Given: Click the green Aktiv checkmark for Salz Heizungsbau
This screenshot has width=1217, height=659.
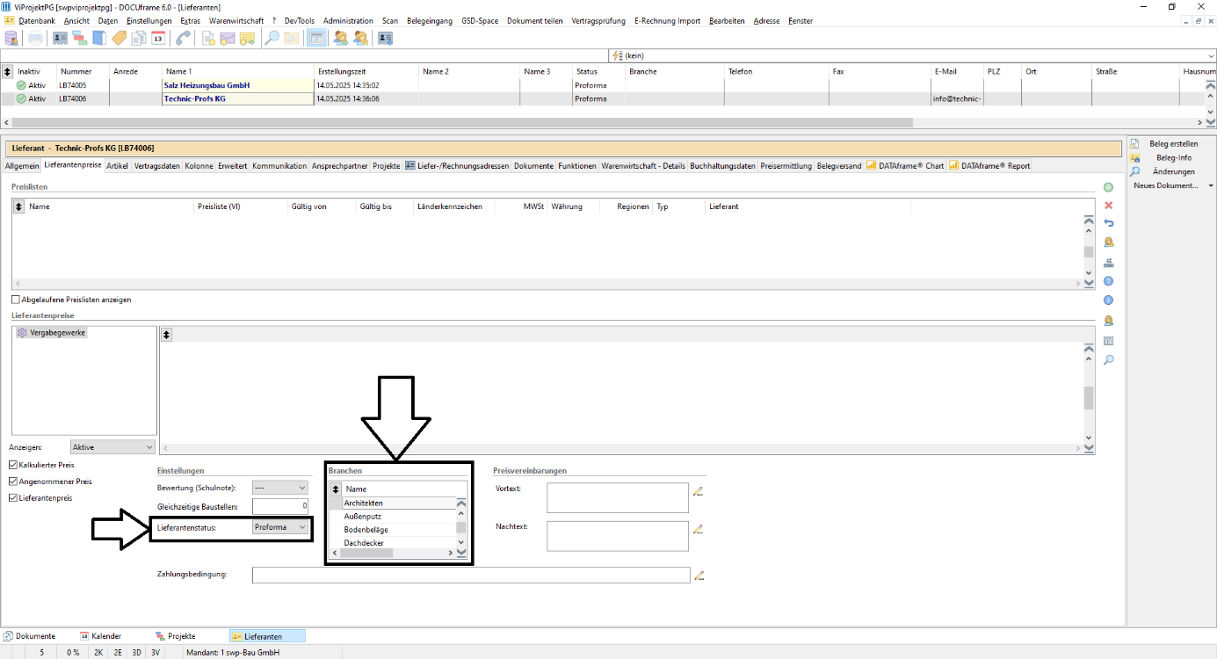Looking at the screenshot, I should [x=21, y=85].
